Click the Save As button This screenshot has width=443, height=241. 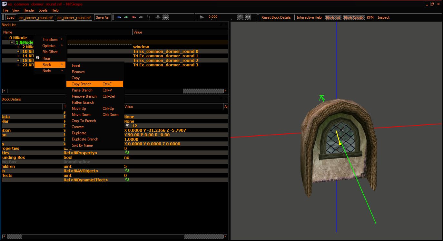click(102, 17)
